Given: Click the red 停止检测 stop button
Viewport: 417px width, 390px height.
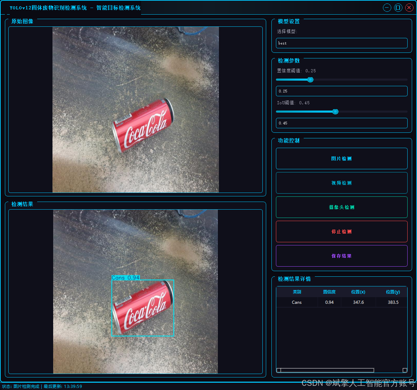Looking at the screenshot, I should 342,231.
